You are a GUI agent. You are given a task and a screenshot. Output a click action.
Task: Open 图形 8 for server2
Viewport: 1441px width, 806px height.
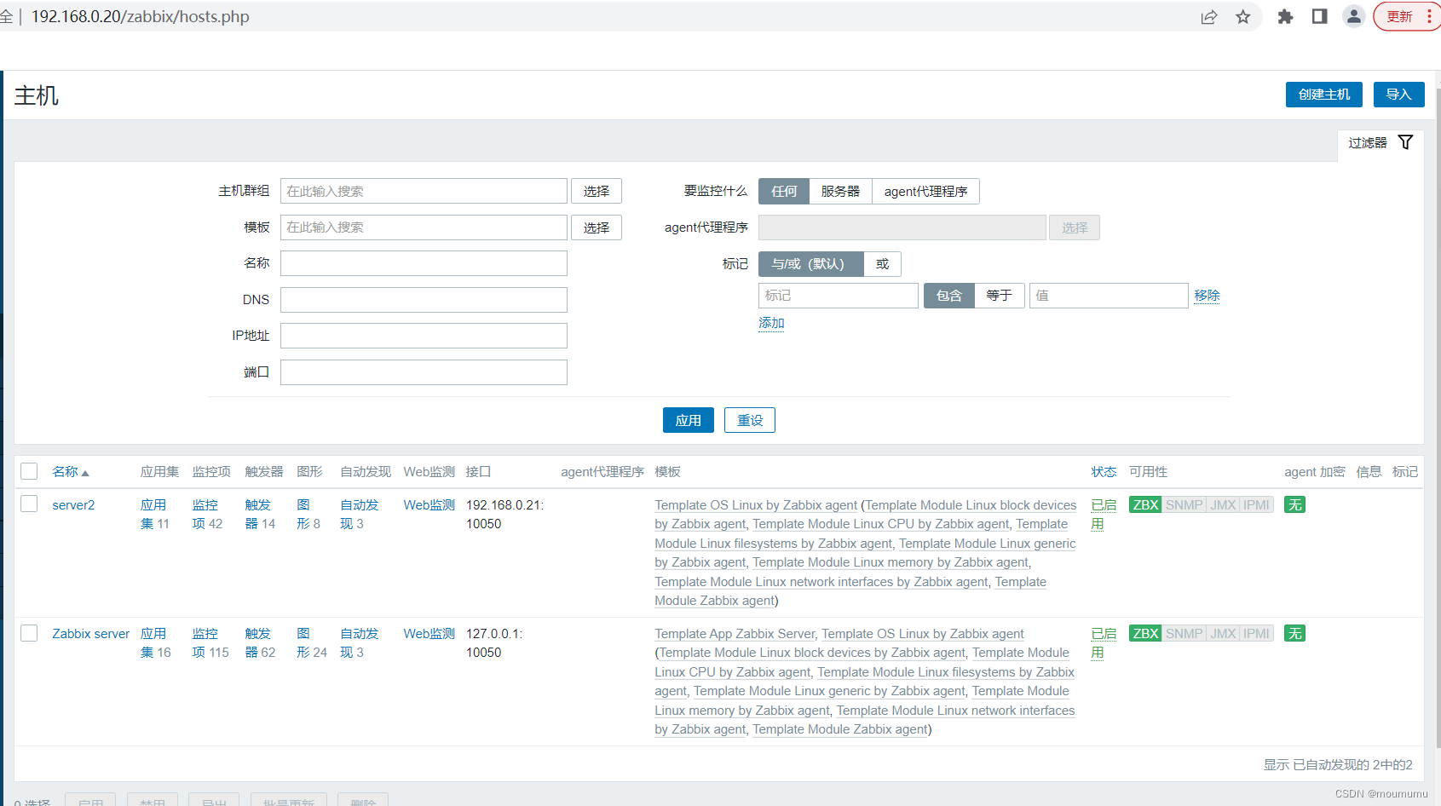click(x=308, y=514)
